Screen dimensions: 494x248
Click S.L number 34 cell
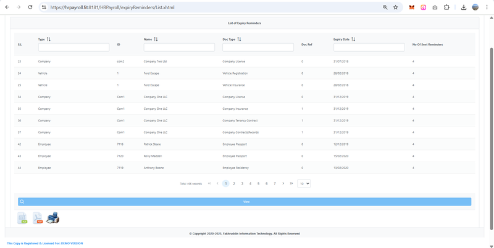pyautogui.click(x=20, y=97)
